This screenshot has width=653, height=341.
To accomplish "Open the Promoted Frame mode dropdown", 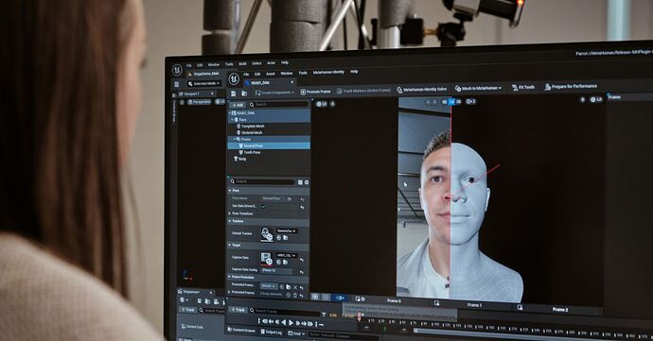I will pyautogui.click(x=269, y=286).
